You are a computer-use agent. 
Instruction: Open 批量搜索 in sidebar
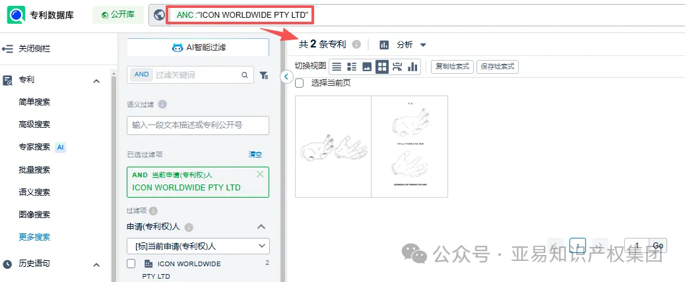(x=34, y=169)
